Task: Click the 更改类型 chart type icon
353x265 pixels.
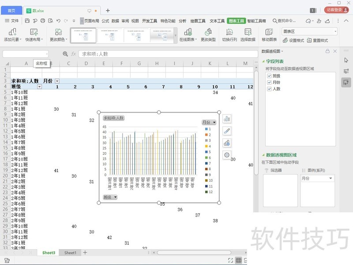Action: [207, 34]
